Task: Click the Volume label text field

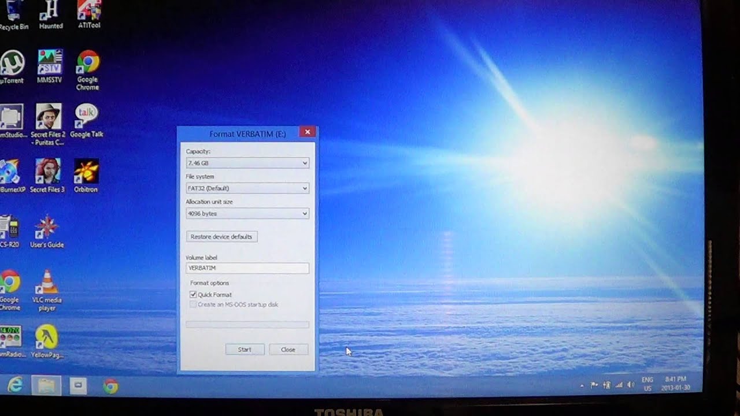Action: point(247,268)
